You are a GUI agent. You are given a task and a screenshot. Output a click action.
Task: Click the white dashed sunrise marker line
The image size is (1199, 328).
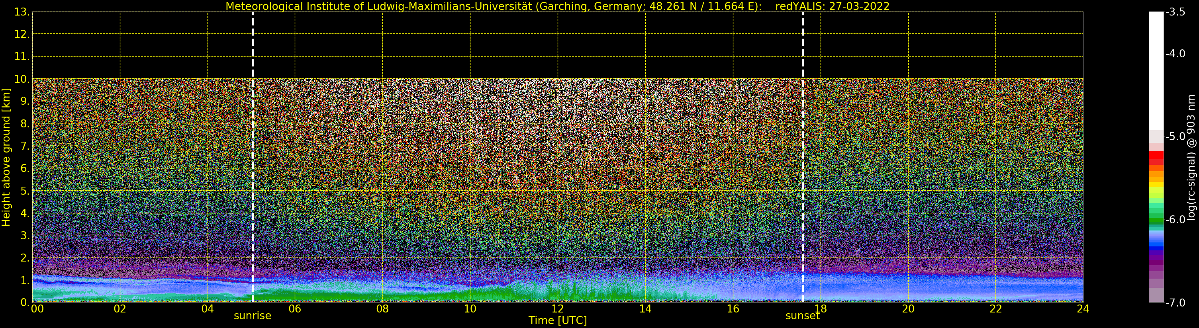coord(253,157)
